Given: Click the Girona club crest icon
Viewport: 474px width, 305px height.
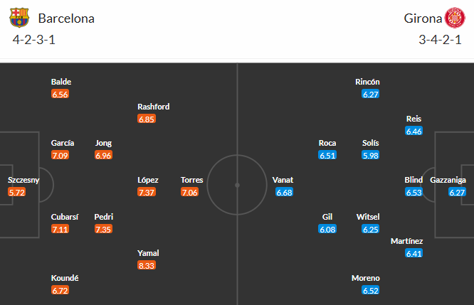Looking at the screenshot, I should tap(453, 18).
